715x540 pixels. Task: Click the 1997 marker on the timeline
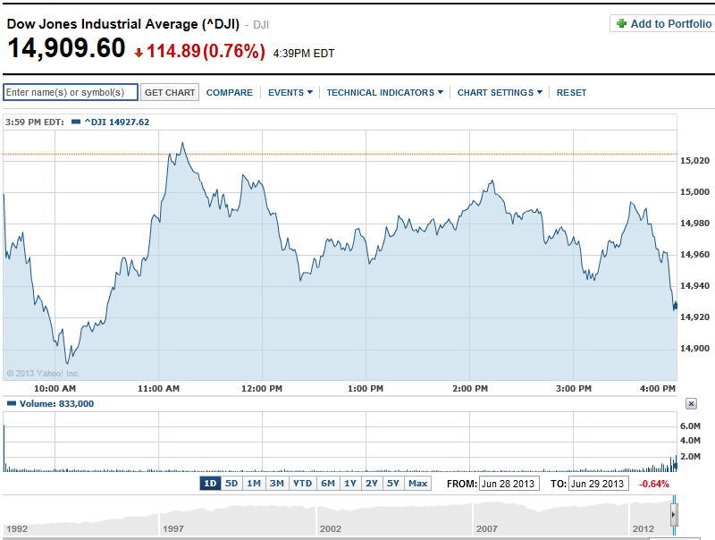pos(173,528)
